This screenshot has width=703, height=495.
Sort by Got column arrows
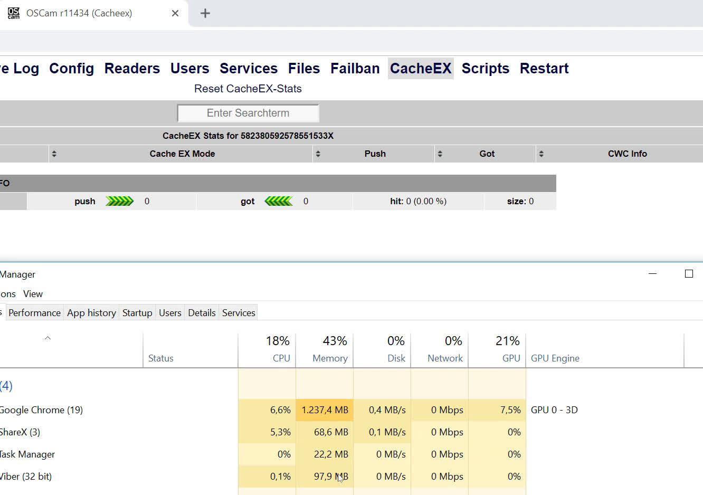click(x=440, y=154)
